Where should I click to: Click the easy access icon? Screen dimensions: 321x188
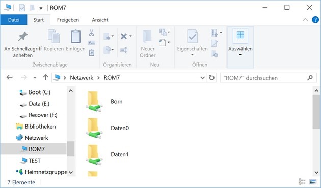tap(163, 43)
